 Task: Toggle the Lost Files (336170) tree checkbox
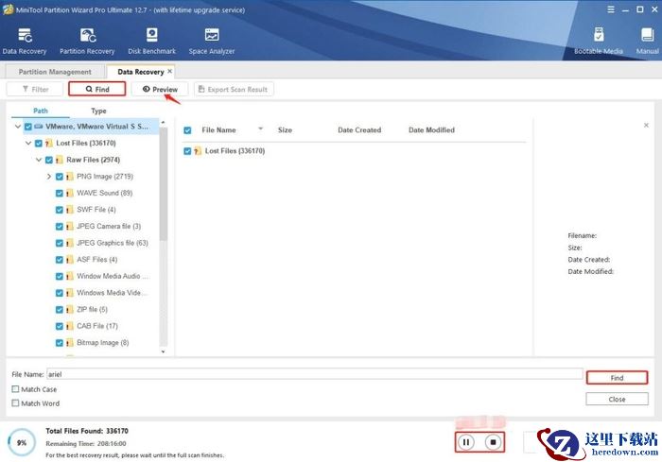tap(39, 143)
